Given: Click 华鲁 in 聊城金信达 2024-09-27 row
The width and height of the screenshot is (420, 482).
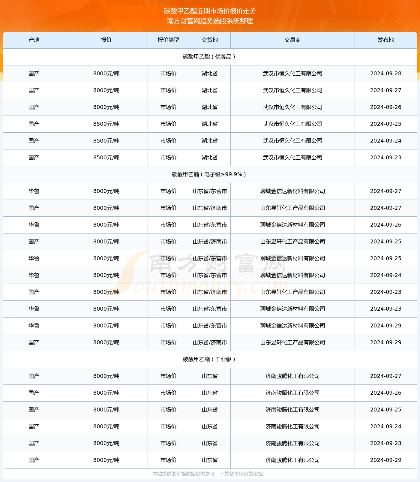Looking at the screenshot, I should 34,191.
